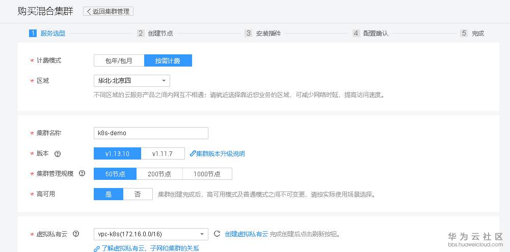The width and height of the screenshot is (510, 252).
Task: Click the 购买混合集群 page title
Action: pyautogui.click(x=45, y=11)
